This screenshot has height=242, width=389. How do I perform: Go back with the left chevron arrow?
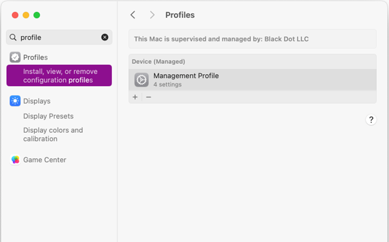(x=133, y=15)
